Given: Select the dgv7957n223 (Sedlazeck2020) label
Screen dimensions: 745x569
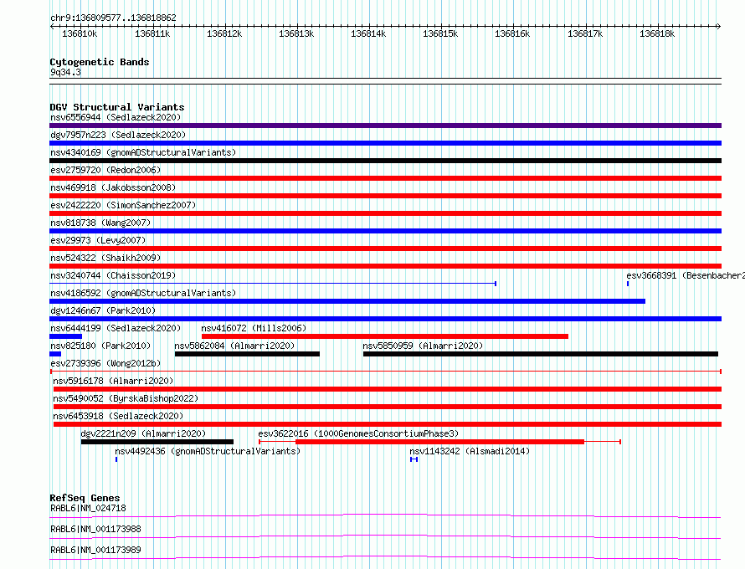Looking at the screenshot, I should tap(118, 135).
